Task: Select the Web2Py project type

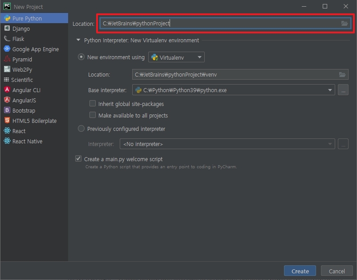Action: coord(34,69)
